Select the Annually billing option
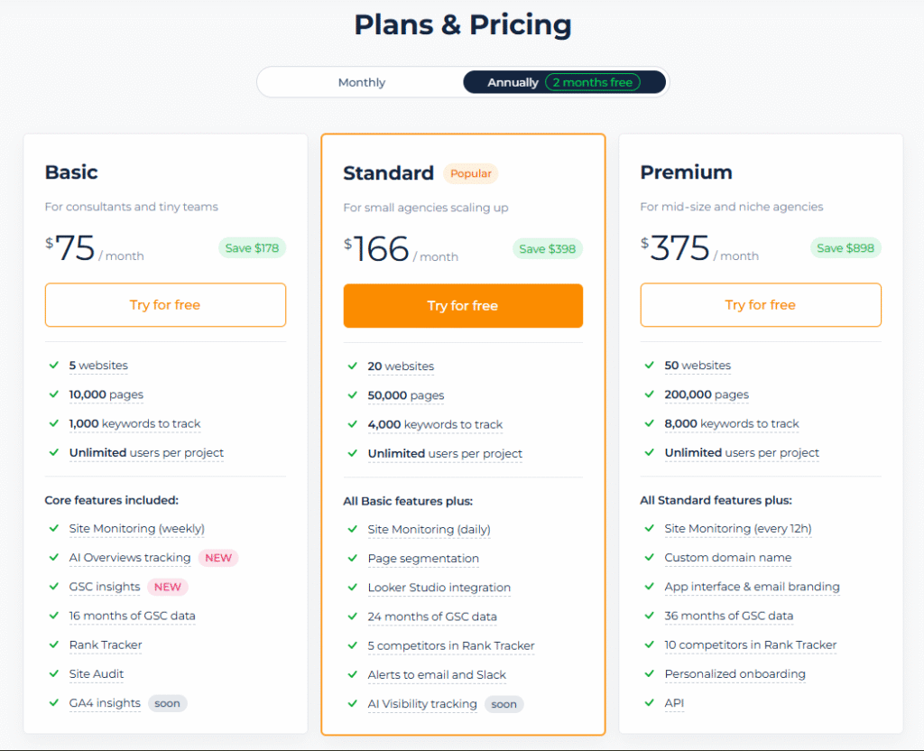The image size is (924, 751). click(513, 82)
